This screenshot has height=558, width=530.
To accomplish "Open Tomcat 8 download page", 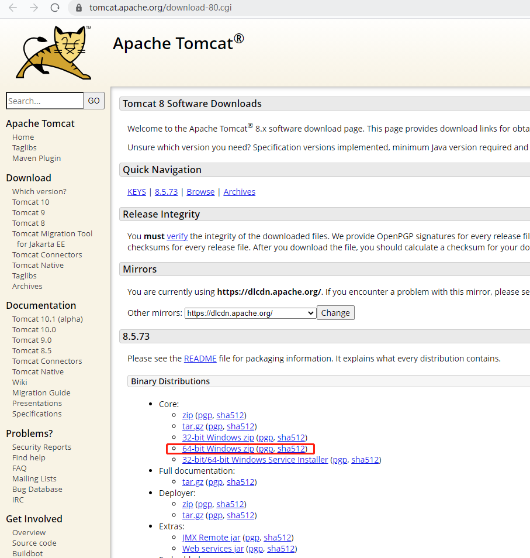I will click(29, 223).
